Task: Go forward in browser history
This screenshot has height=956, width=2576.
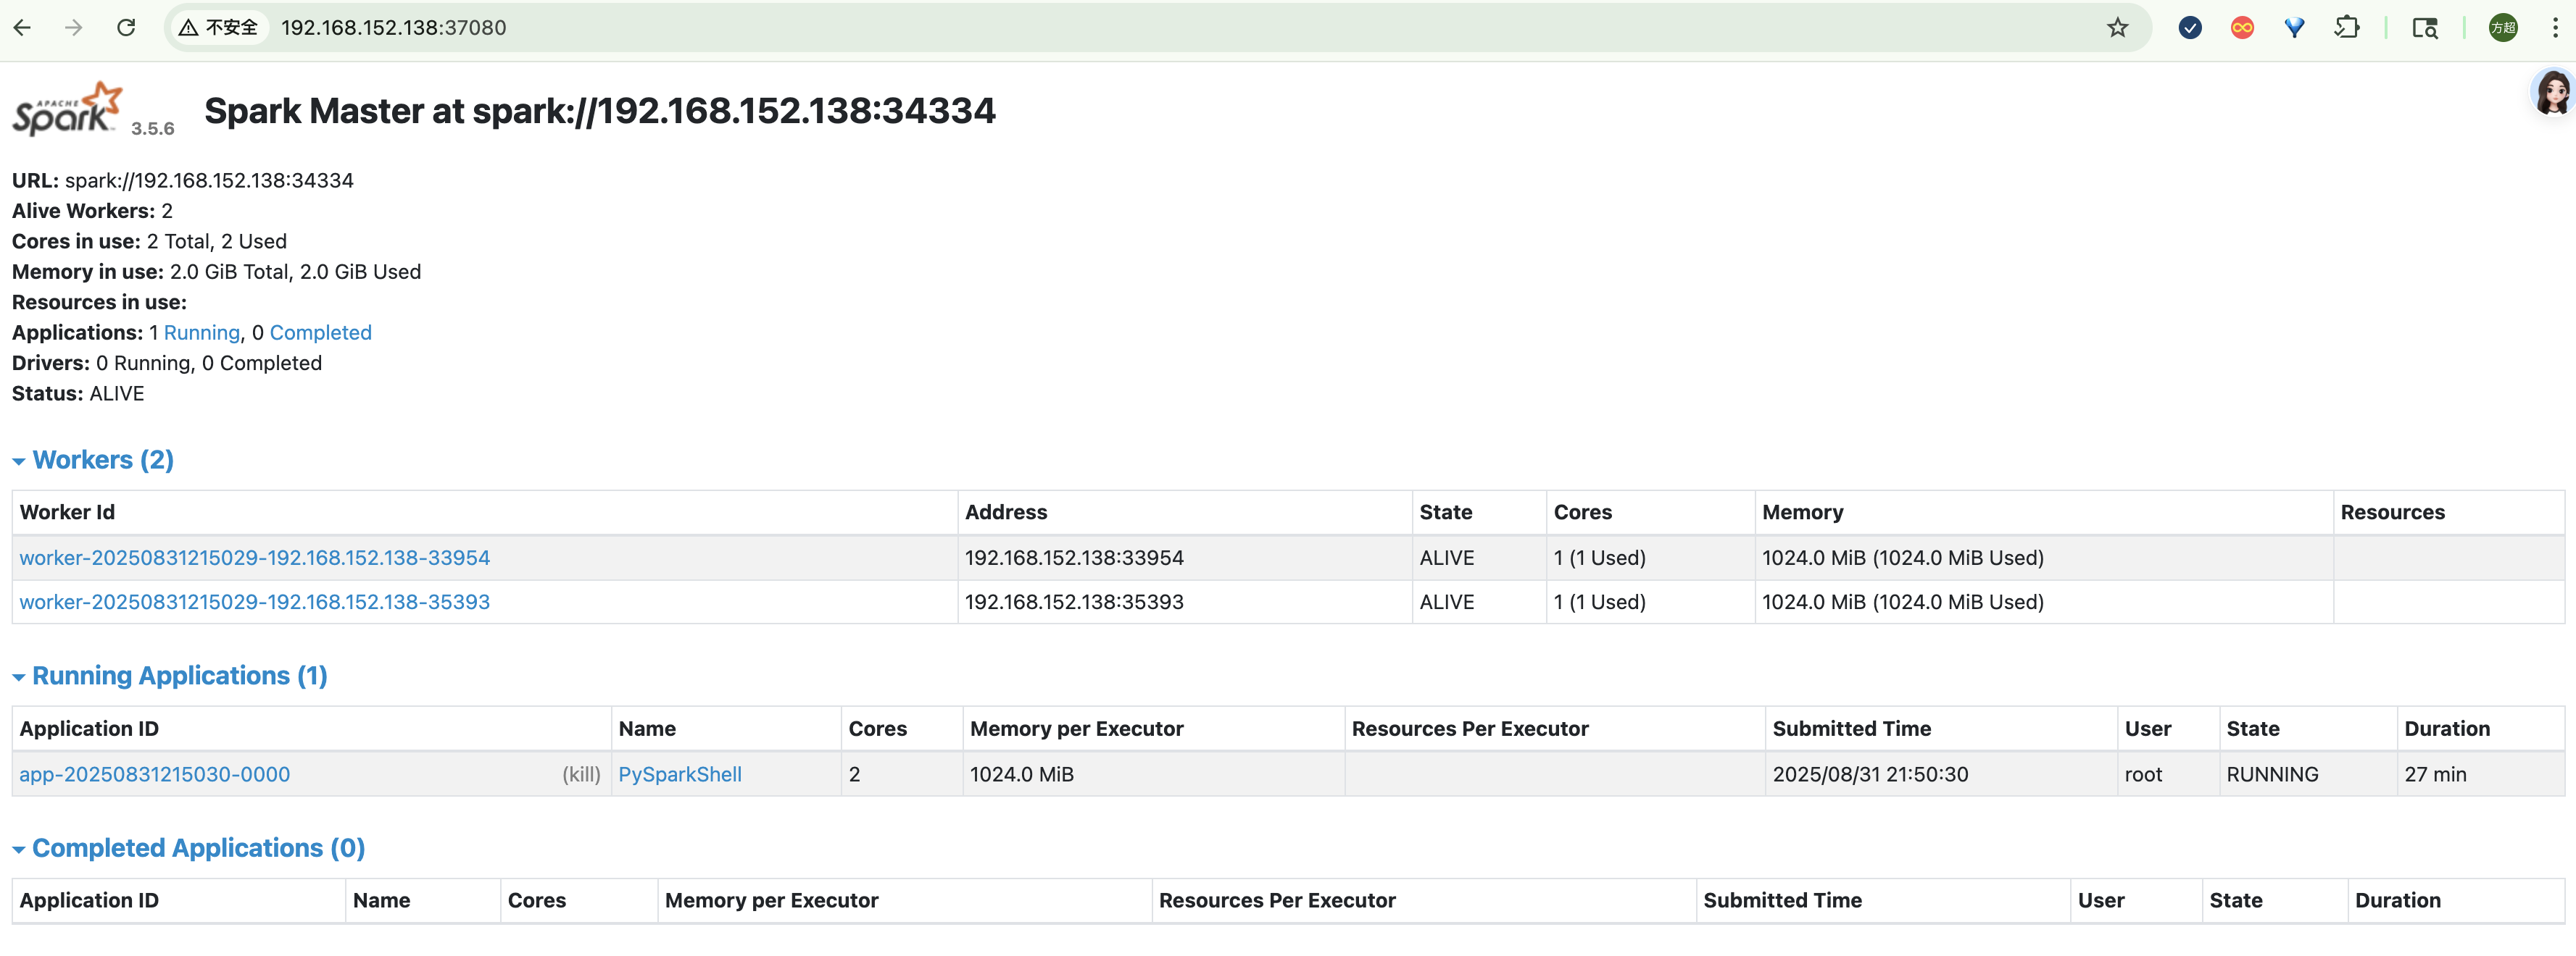Action: (x=74, y=28)
